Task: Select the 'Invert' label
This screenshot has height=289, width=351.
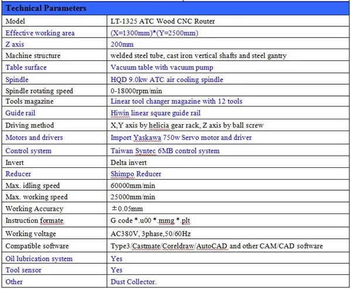Action: click(15, 163)
